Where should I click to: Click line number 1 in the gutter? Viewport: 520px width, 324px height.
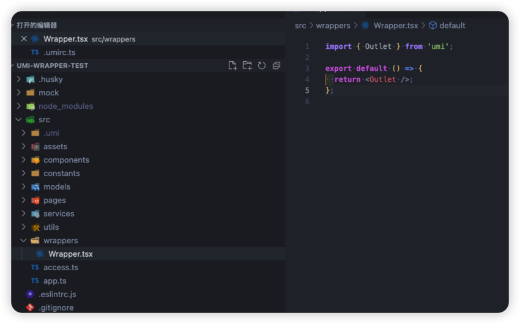point(307,46)
